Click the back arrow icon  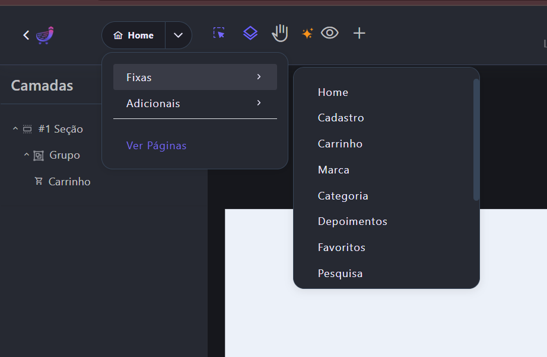26,36
